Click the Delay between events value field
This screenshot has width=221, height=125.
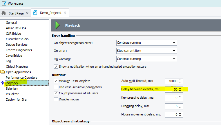pyautogui.click(x=172, y=89)
